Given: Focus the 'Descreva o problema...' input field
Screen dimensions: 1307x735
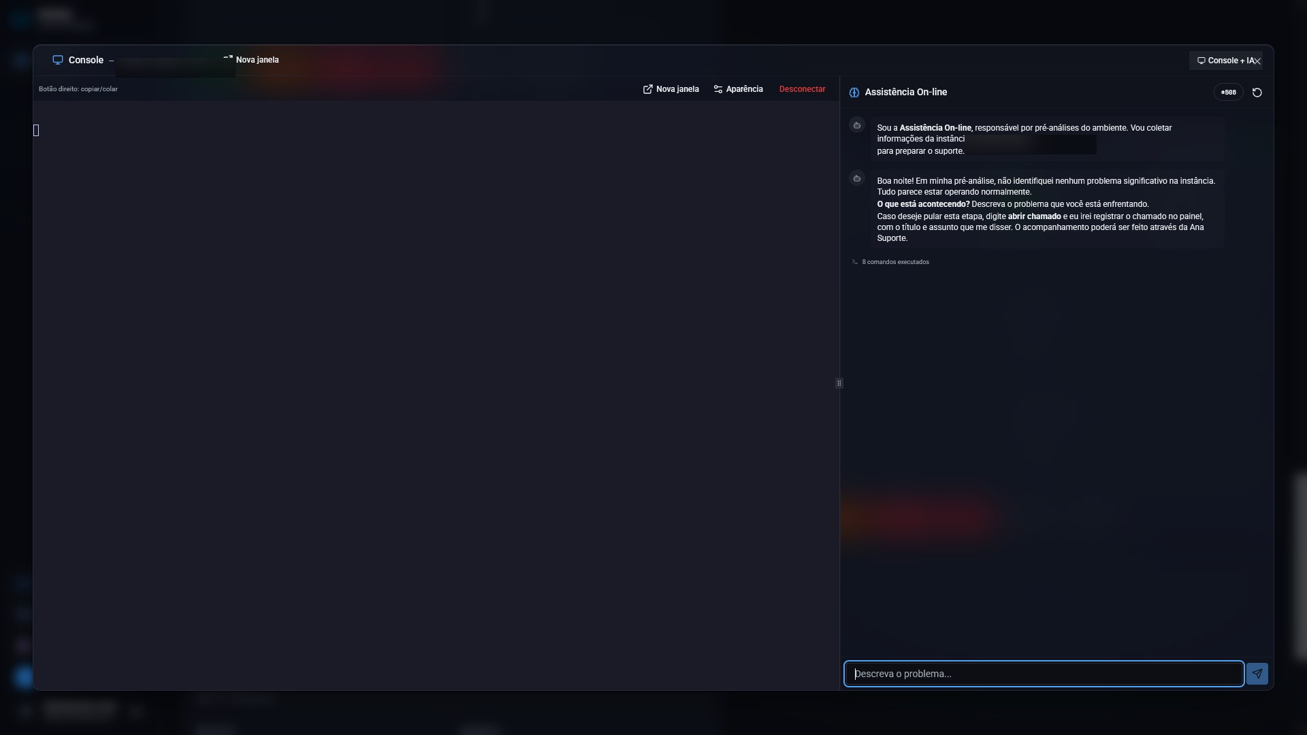Looking at the screenshot, I should (x=1044, y=674).
